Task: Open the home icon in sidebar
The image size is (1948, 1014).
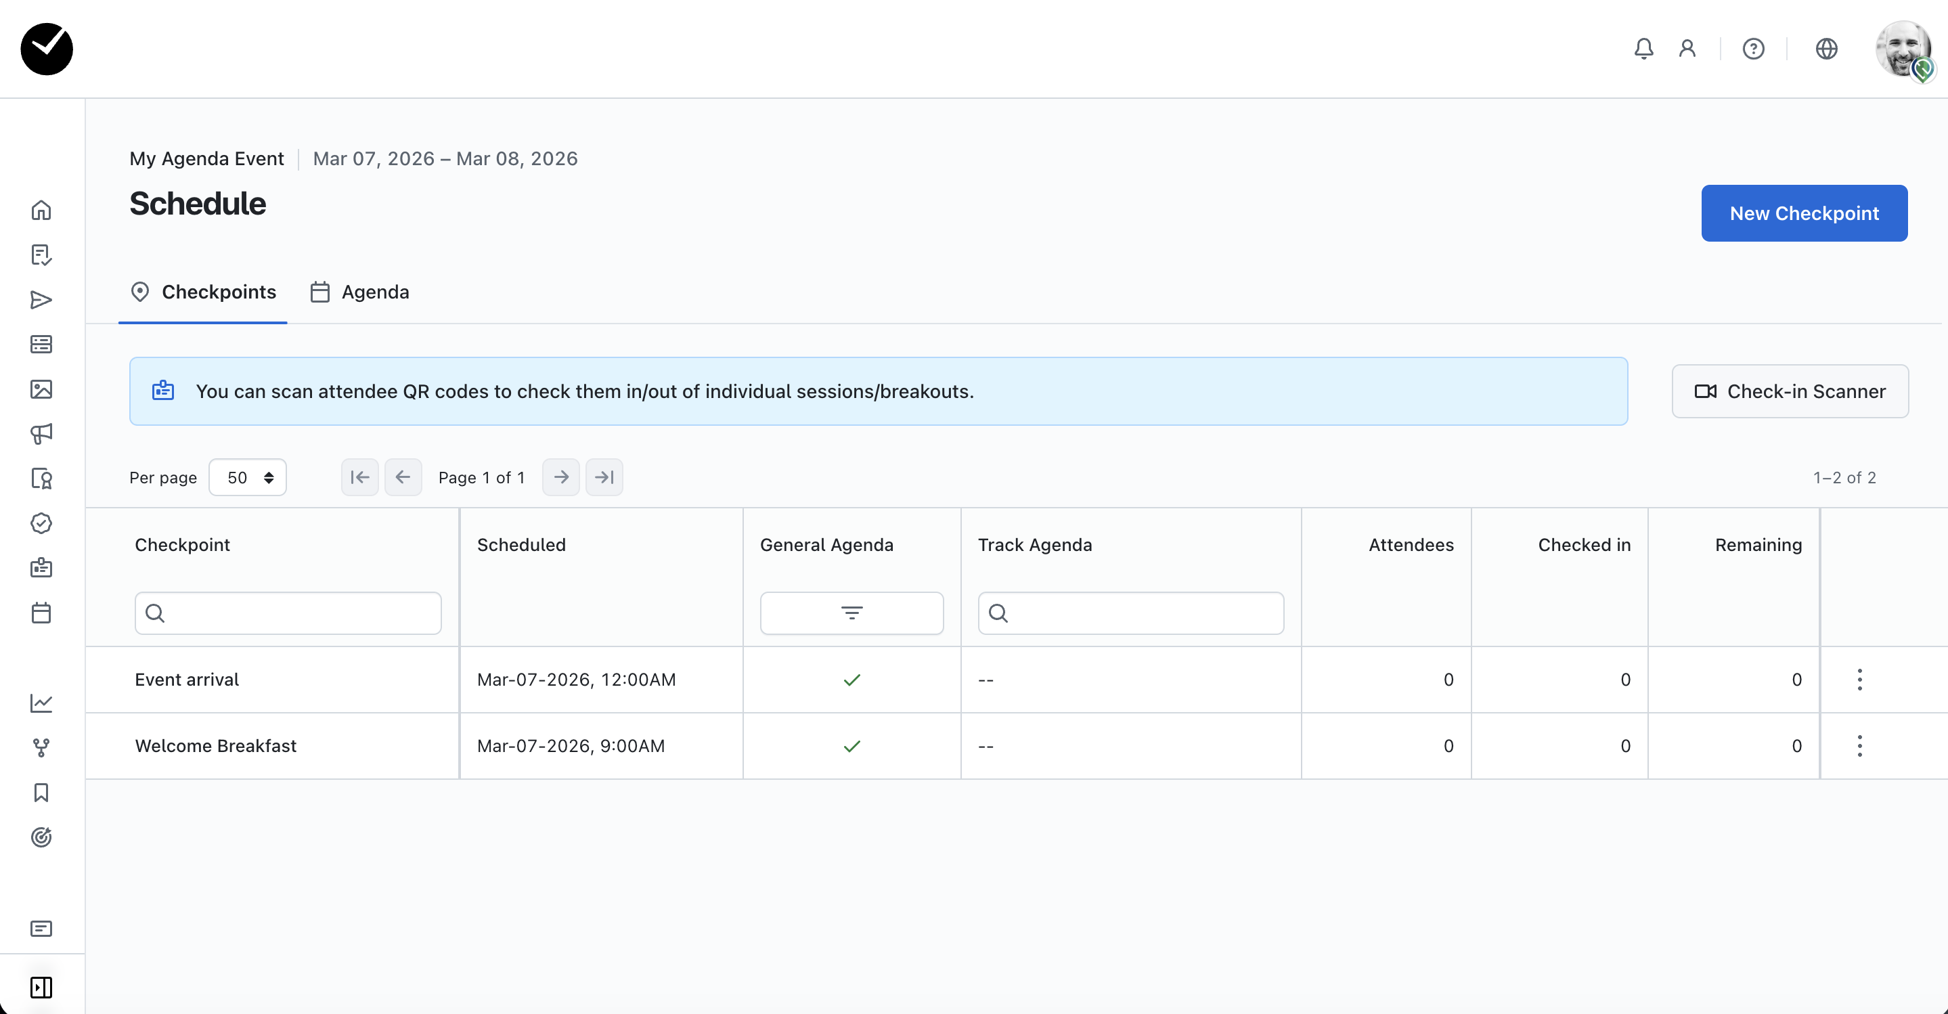Action: tap(41, 211)
